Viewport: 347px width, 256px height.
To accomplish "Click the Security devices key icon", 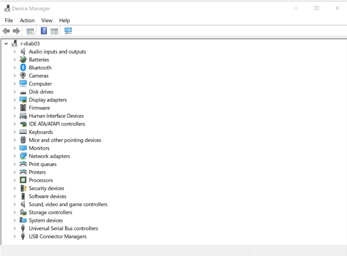I will [23, 188].
